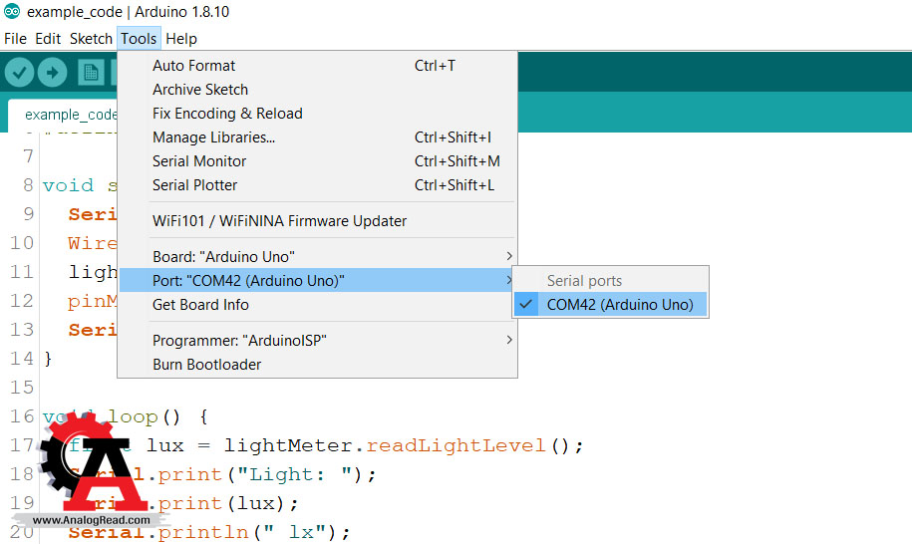The height and width of the screenshot is (544, 912).
Task: Choose Burn Bootloader entry
Action: [x=318, y=365]
